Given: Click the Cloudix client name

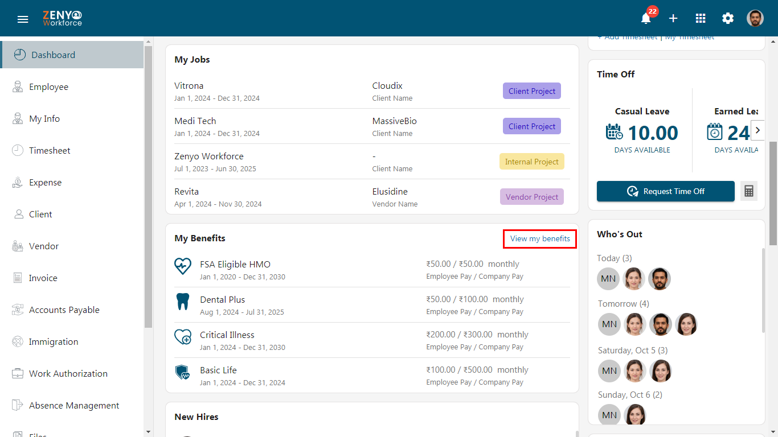Looking at the screenshot, I should (387, 86).
